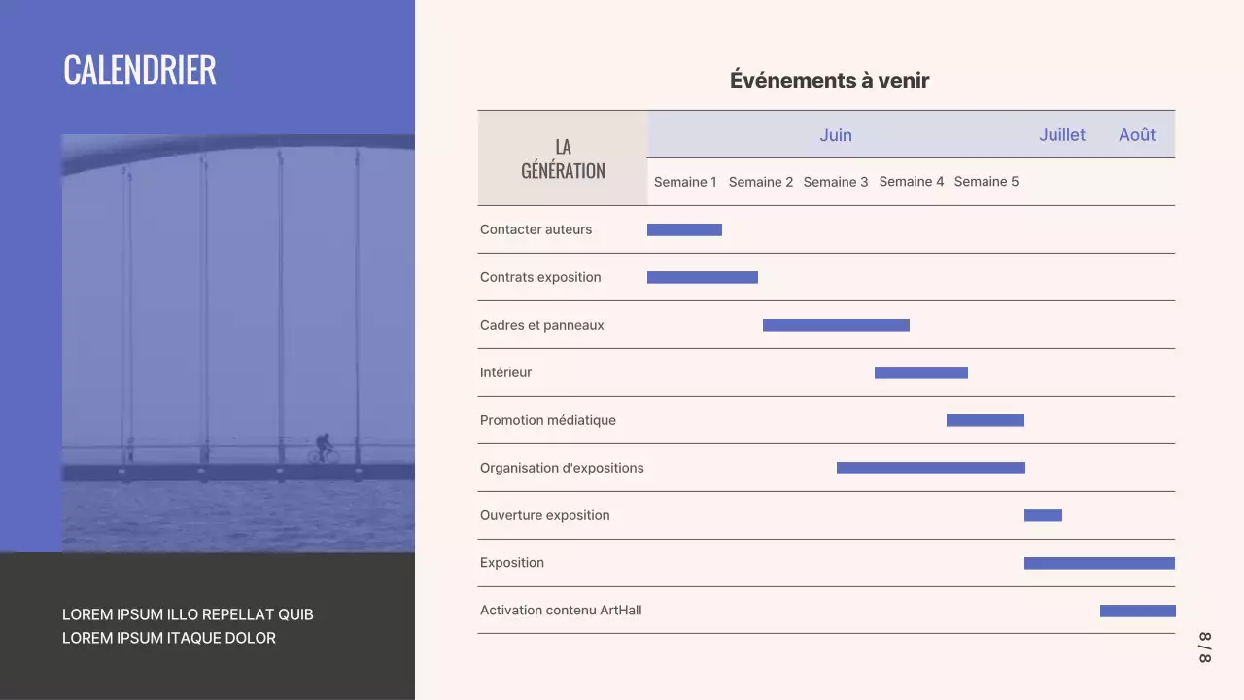The image size is (1244, 700).
Task: Click the Activation contenu ArtHall bar
Action: tap(1137, 610)
